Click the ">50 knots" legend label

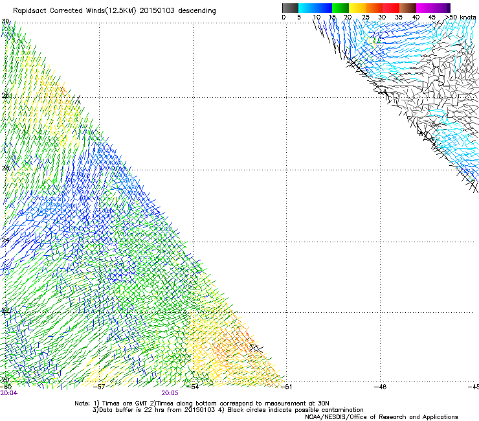tap(460, 17)
